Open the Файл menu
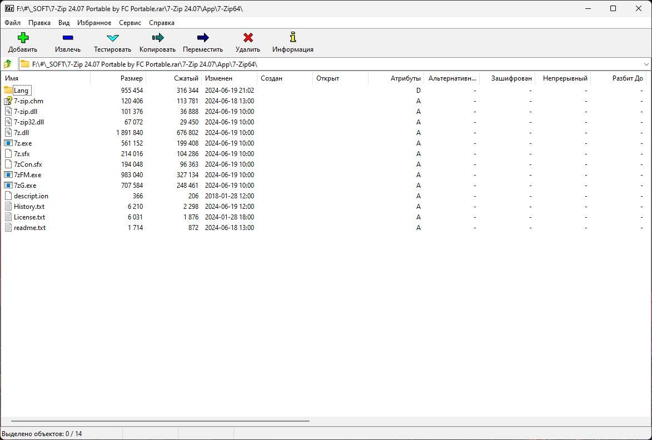Screen dimensions: 652x440 pyautogui.click(x=12, y=23)
